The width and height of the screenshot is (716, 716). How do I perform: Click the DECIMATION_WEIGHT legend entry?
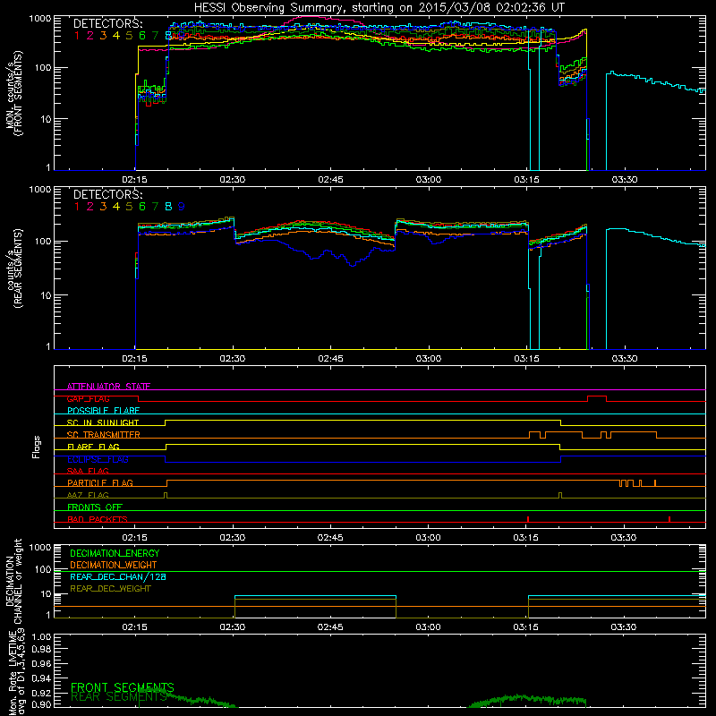tap(114, 565)
